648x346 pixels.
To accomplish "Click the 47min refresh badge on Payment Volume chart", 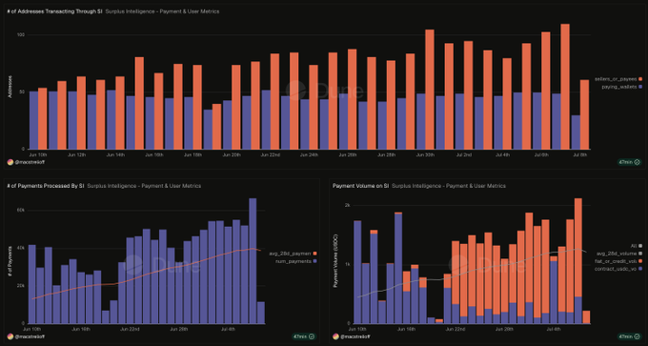I will point(629,336).
